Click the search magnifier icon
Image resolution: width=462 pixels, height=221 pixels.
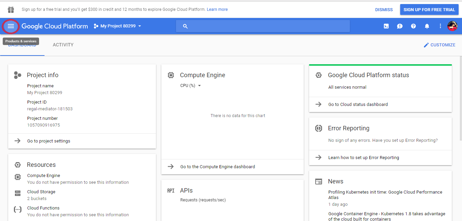click(185, 26)
